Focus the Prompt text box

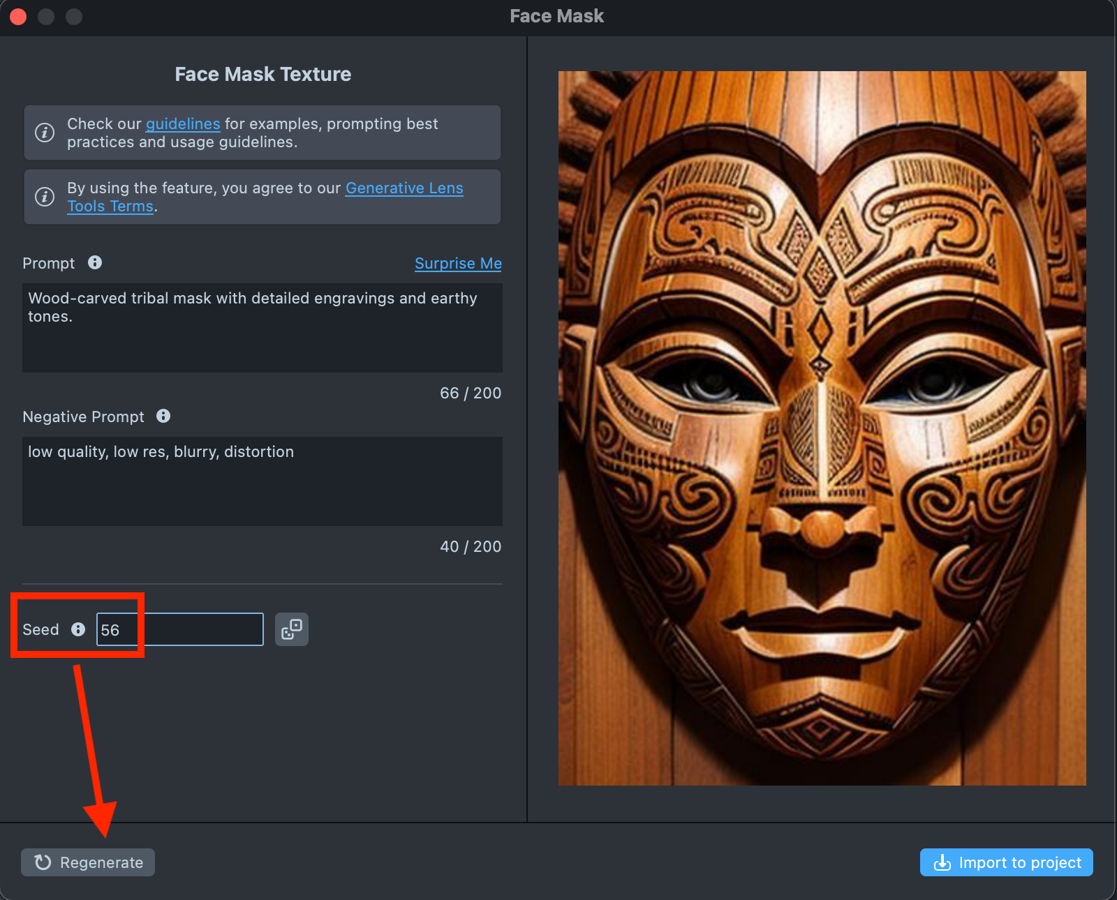(262, 328)
